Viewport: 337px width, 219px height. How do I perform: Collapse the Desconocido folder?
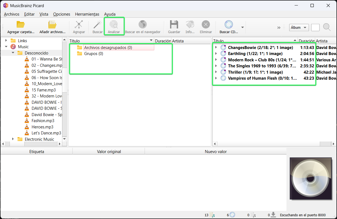[x=13, y=53]
